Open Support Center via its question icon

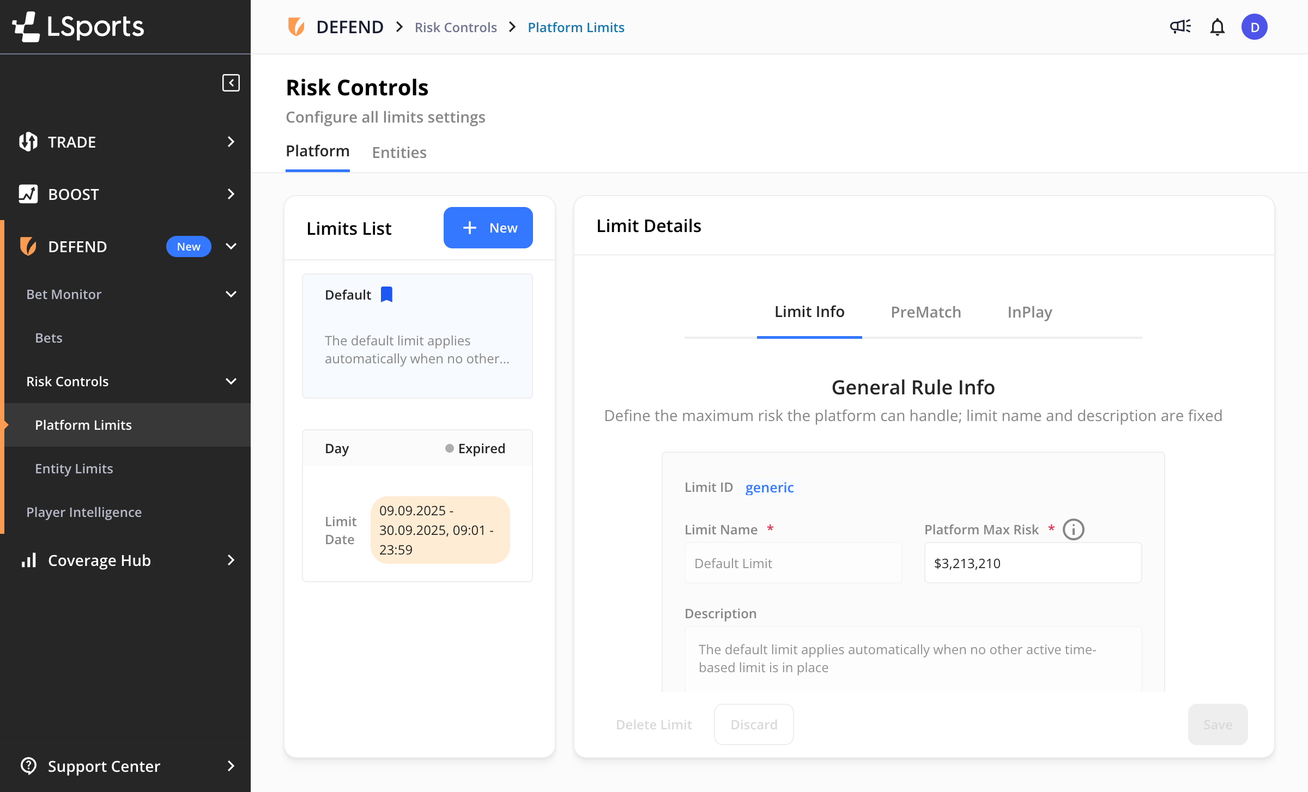point(29,766)
